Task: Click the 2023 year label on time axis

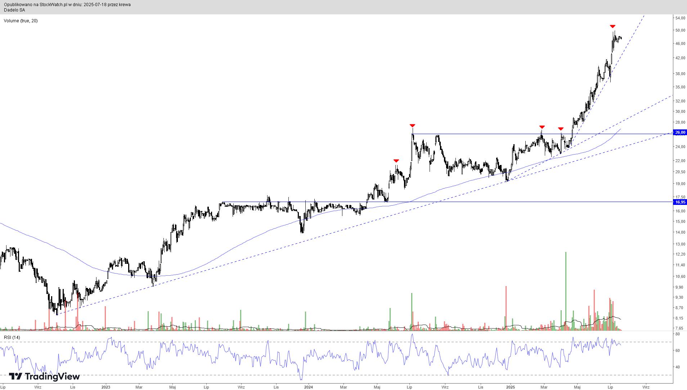Action: click(106, 387)
